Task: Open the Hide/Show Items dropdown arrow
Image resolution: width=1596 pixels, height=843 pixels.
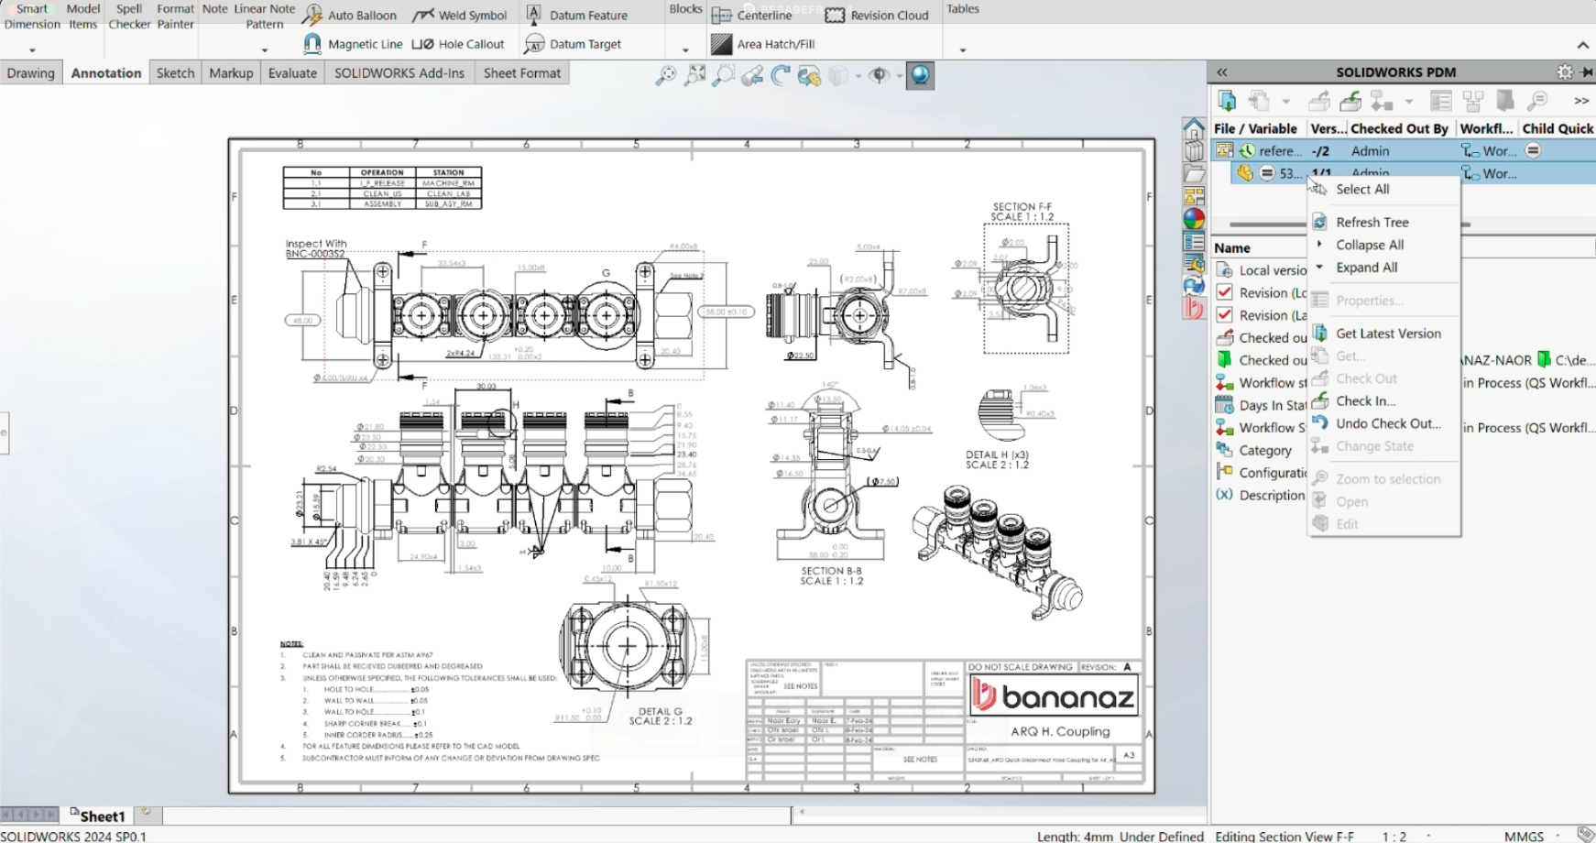Action: (899, 76)
